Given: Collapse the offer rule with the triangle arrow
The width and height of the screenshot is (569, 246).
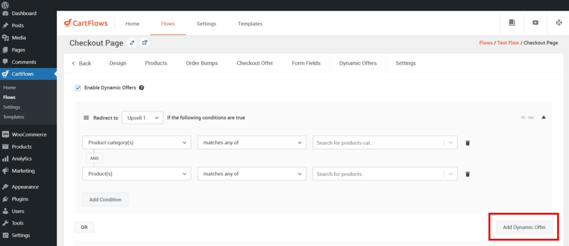Looking at the screenshot, I should (x=544, y=116).
